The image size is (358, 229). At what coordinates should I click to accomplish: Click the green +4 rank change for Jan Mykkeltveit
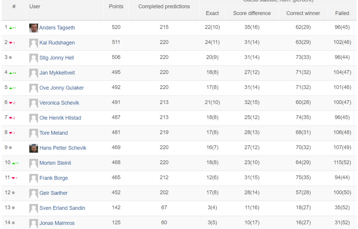(12, 73)
